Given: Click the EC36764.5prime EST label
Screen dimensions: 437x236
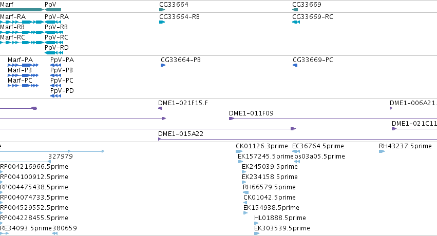Looking at the screenshot, I should [318, 146].
